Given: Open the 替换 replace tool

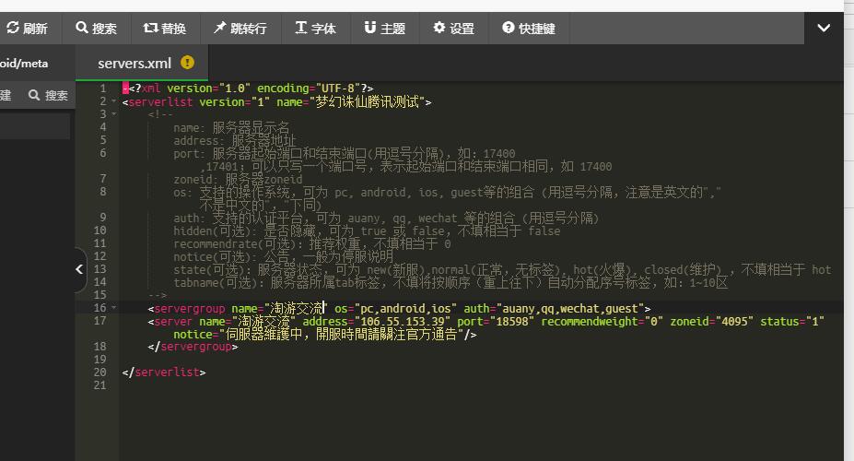Looking at the screenshot, I should pyautogui.click(x=164, y=29).
